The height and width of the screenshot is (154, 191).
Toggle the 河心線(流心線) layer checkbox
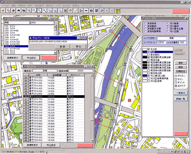pos(149,76)
